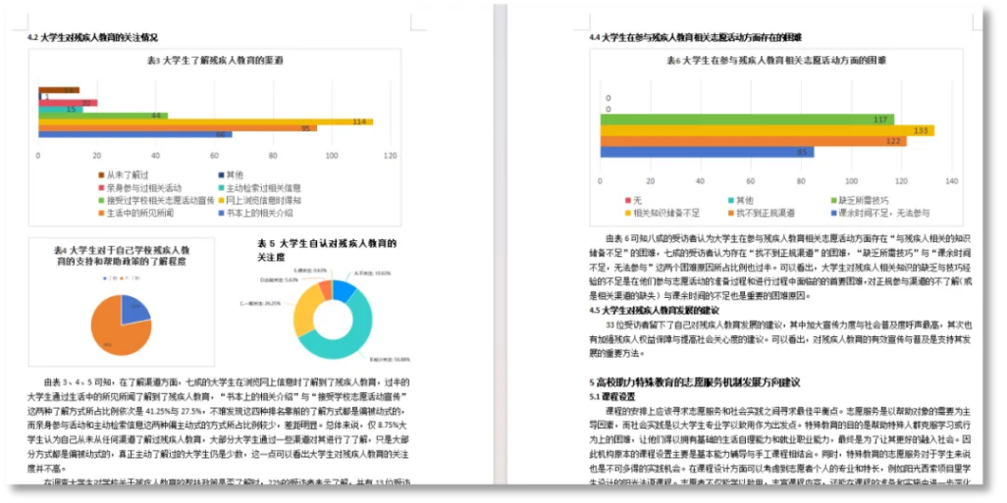The image size is (1007, 503).
Task: Click the 从未了解过 brown legend swatch
Action: point(101,176)
